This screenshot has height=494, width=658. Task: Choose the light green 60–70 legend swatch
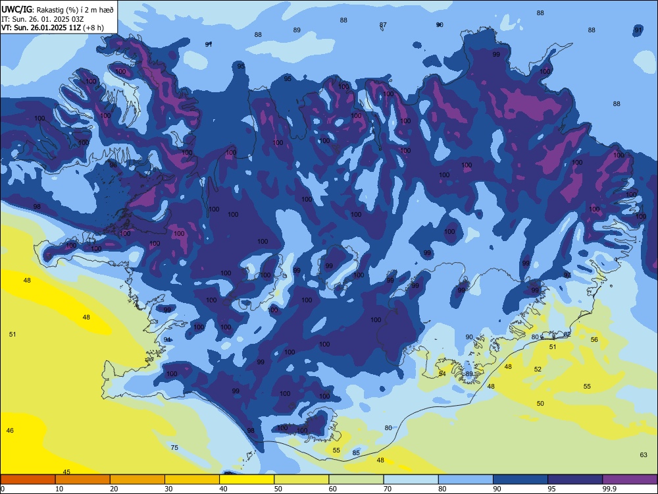pos(356,480)
